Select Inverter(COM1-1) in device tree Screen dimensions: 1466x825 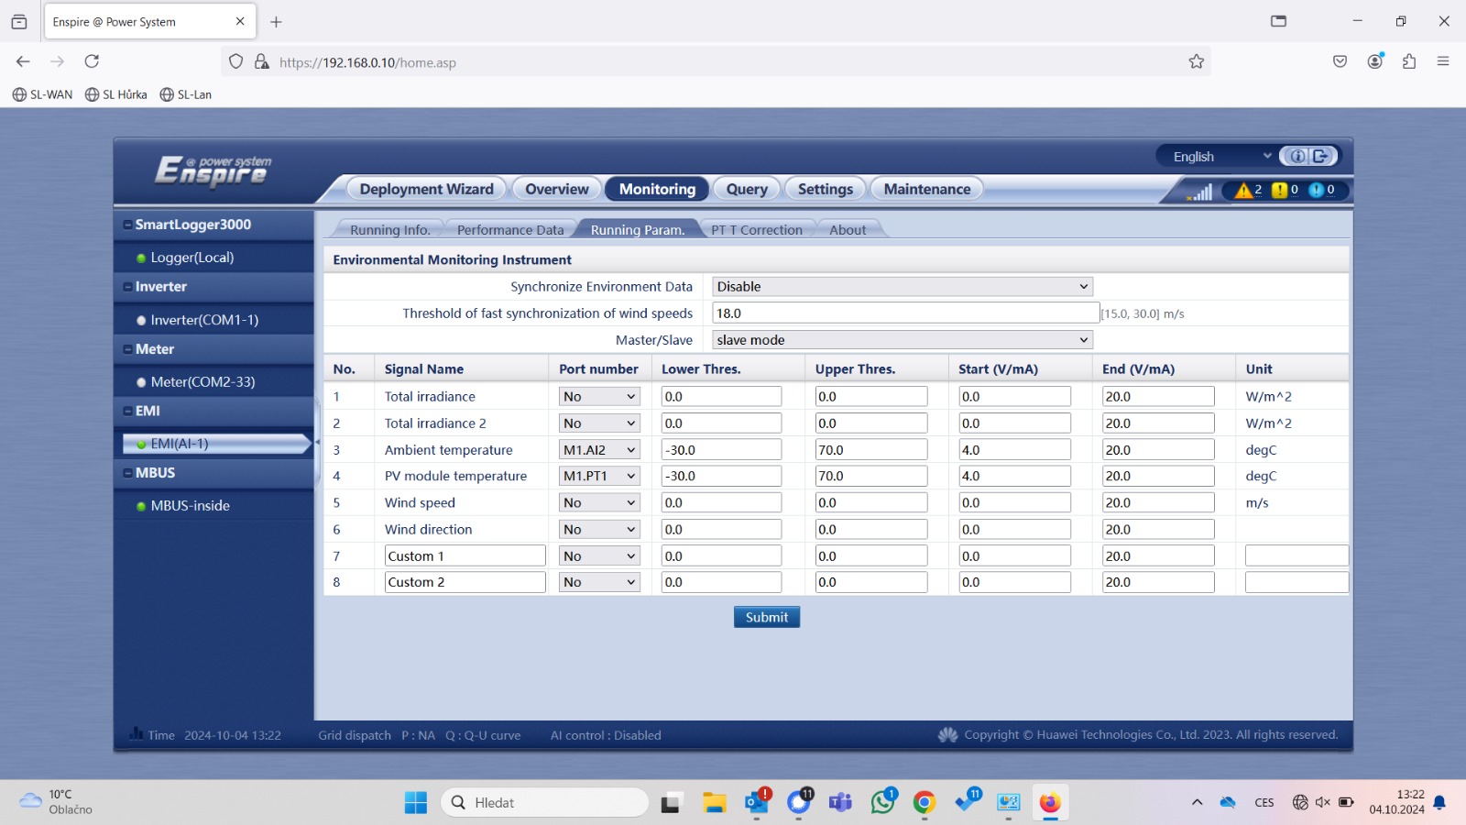(204, 320)
